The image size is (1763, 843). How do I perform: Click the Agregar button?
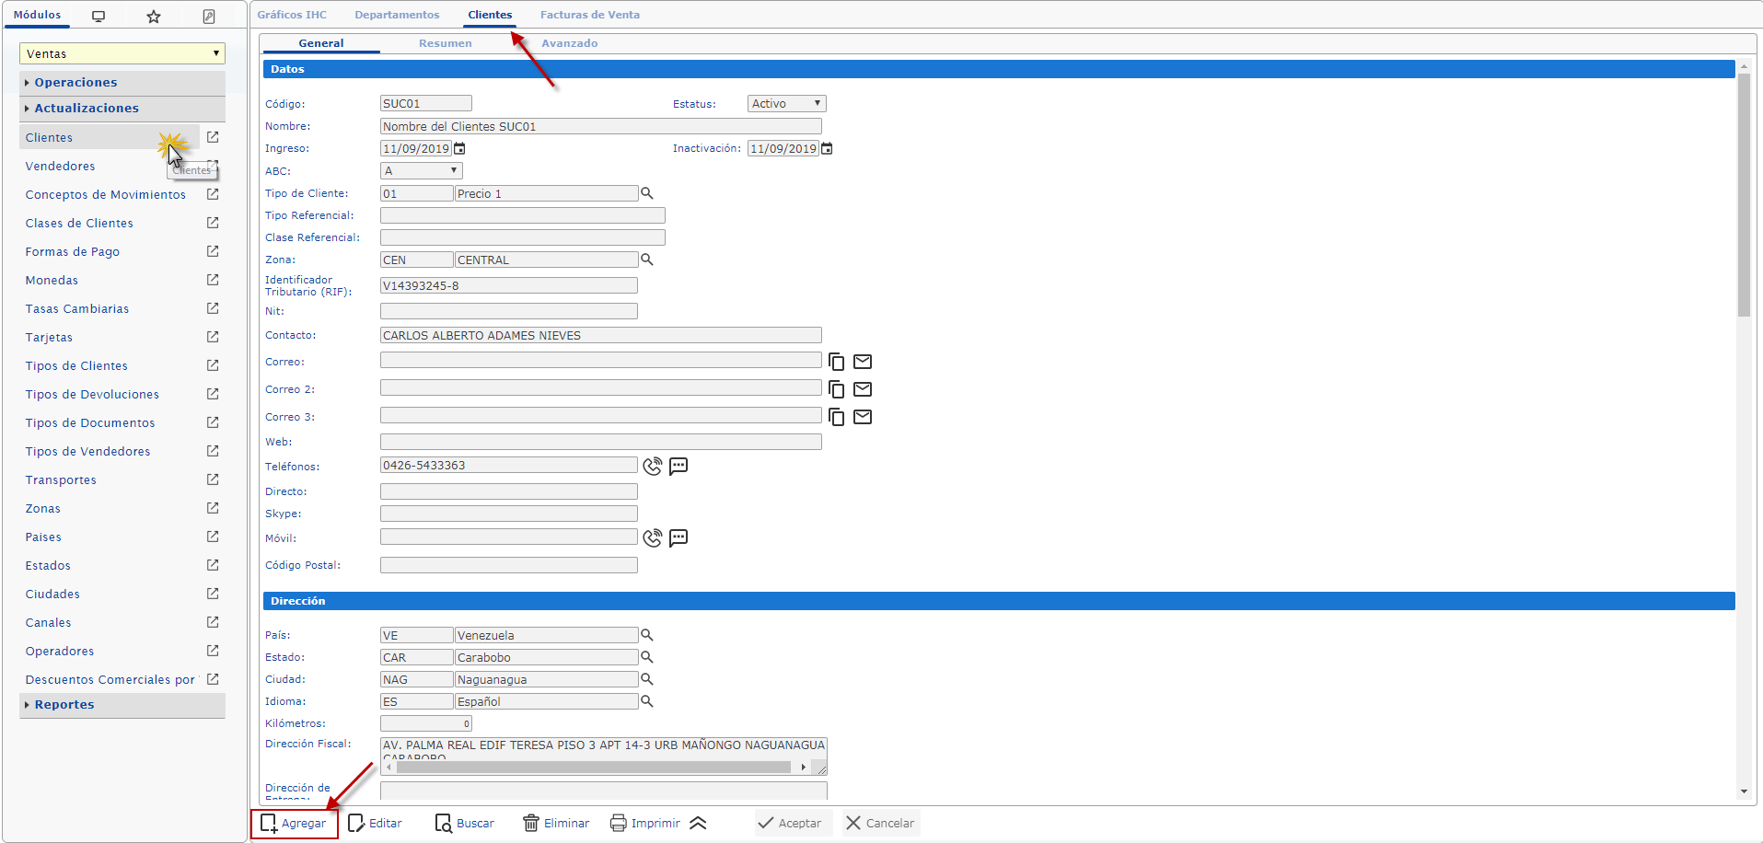(295, 823)
